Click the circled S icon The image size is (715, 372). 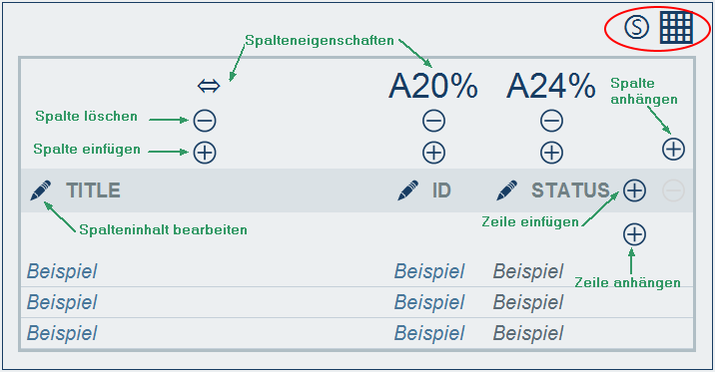pyautogui.click(x=636, y=27)
